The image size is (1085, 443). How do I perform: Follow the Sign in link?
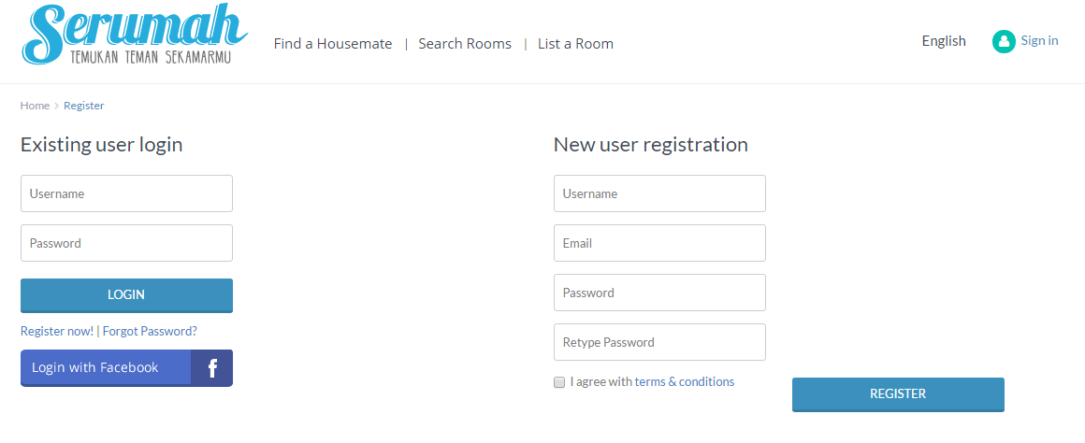click(x=1039, y=41)
